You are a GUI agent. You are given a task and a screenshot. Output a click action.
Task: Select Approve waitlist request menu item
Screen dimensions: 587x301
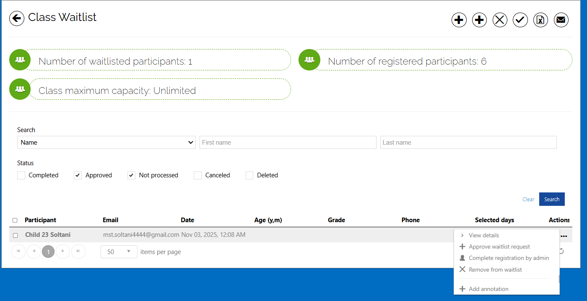(x=499, y=247)
